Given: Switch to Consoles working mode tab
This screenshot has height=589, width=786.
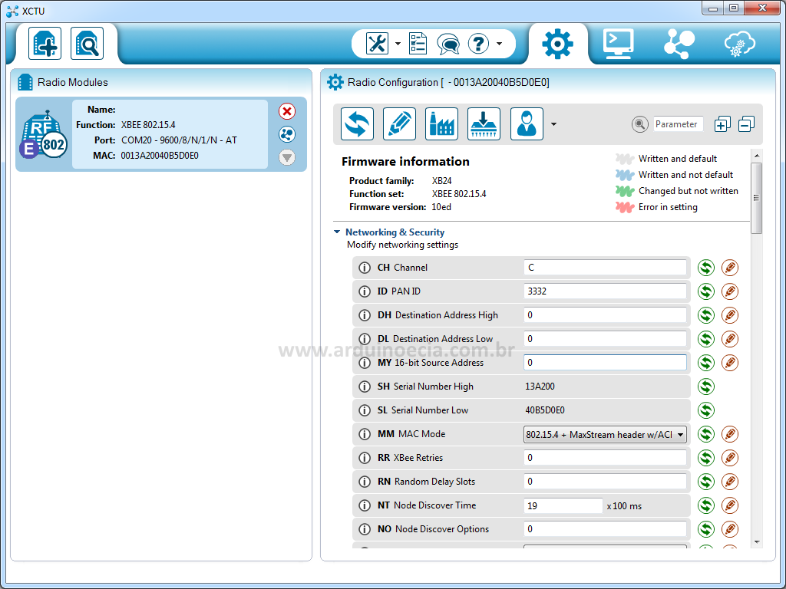Looking at the screenshot, I should click(619, 44).
